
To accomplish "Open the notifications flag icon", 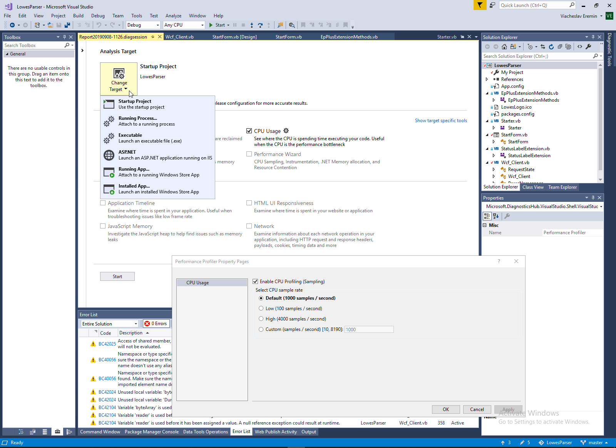I will (x=480, y=5).
